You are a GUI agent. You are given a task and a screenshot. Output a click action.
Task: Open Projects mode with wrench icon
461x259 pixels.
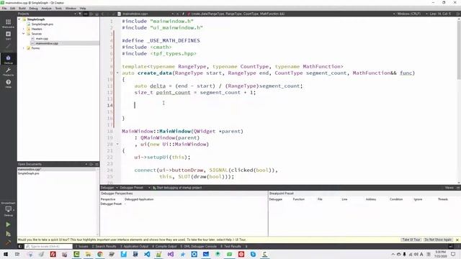tap(8, 71)
